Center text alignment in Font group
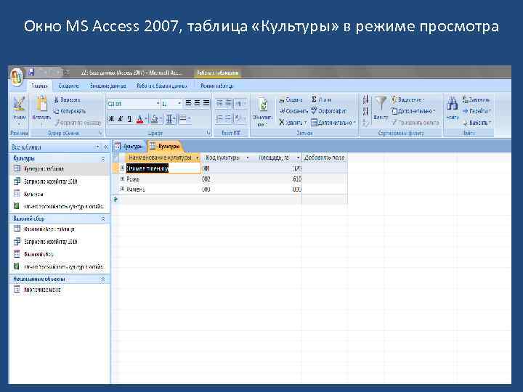The width and height of the screenshot is (523, 392). 198,103
